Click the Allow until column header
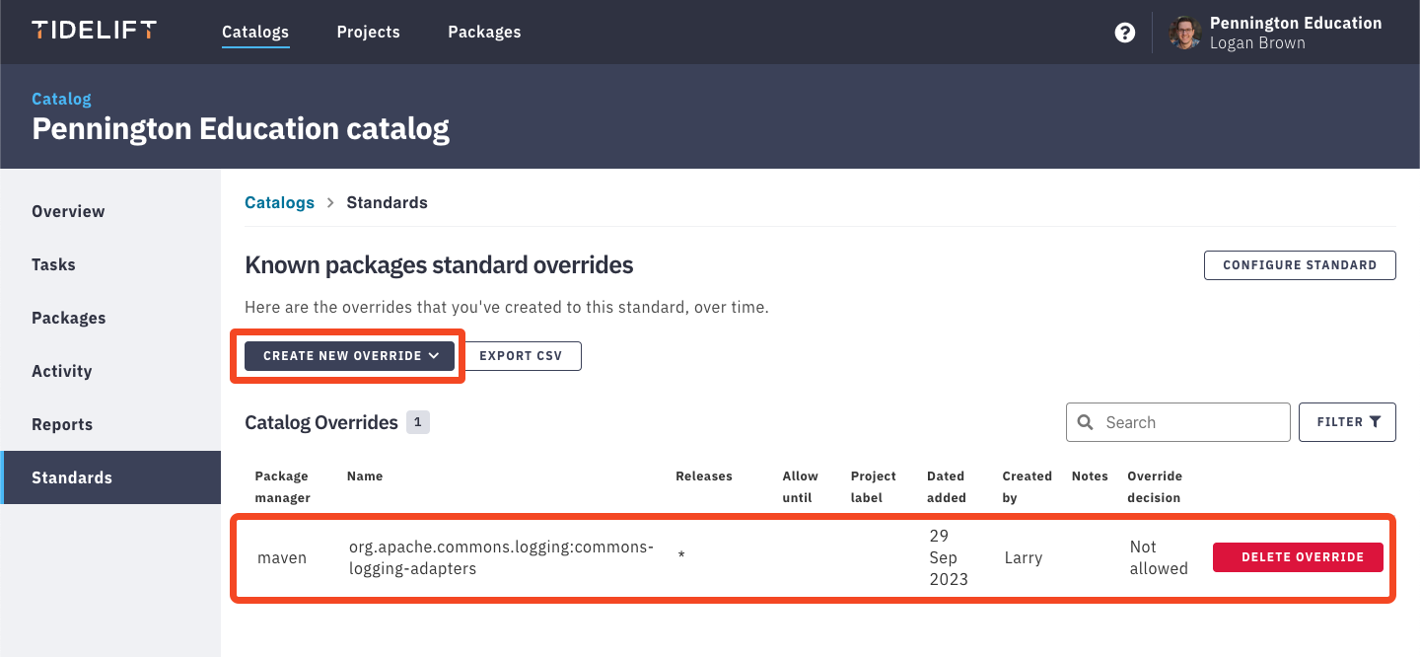1420x657 pixels. (801, 487)
